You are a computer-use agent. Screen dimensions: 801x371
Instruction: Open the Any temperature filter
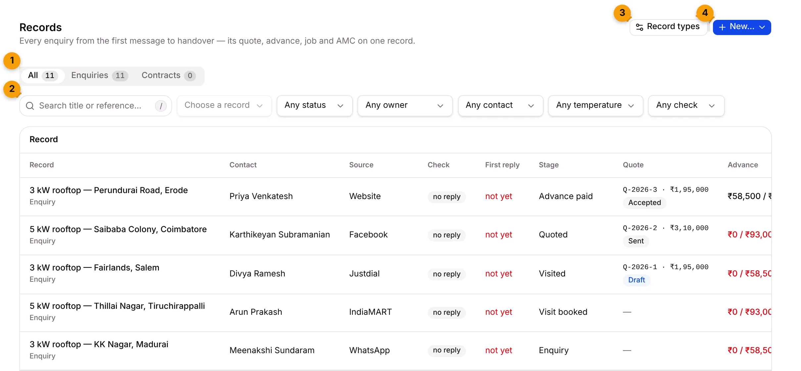click(x=595, y=105)
